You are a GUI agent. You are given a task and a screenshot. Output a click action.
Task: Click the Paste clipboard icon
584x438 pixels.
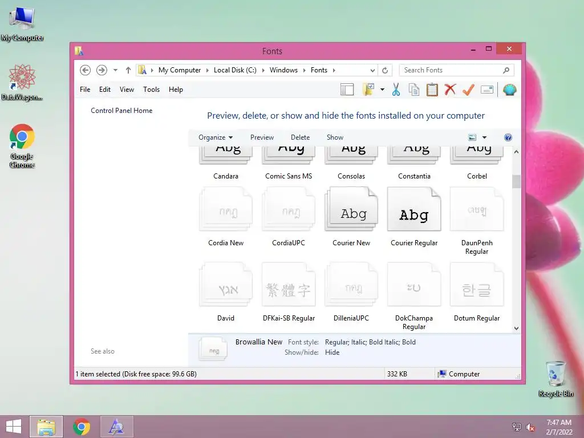[x=432, y=90]
